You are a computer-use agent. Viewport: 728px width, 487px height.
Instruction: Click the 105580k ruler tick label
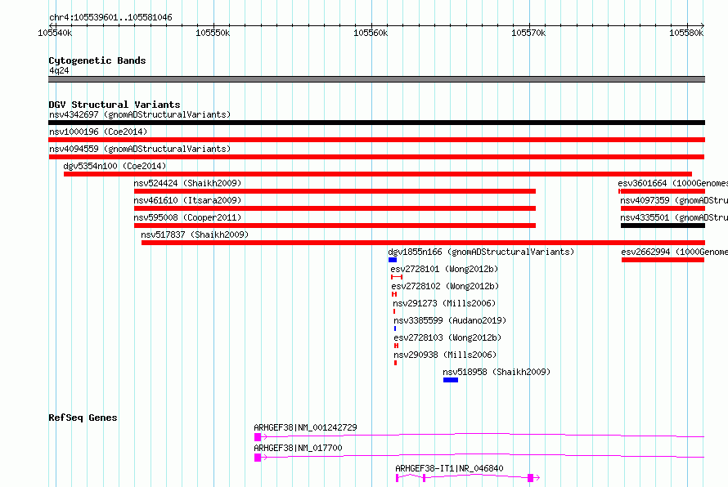[686, 33]
